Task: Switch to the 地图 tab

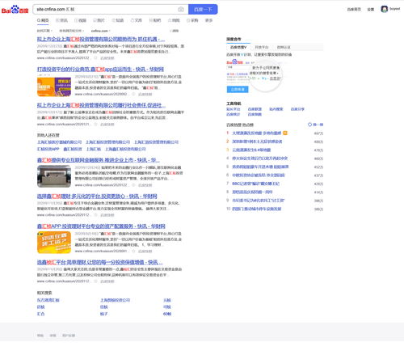Action: [174, 20]
